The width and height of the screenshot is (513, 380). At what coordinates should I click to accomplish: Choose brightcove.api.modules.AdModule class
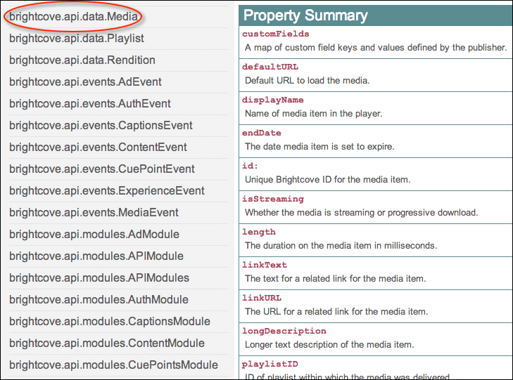click(94, 235)
